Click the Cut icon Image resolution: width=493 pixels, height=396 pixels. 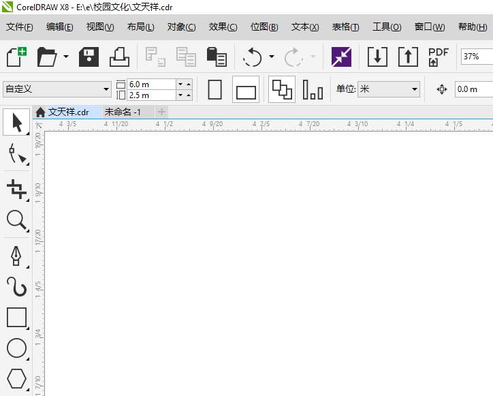click(x=155, y=57)
